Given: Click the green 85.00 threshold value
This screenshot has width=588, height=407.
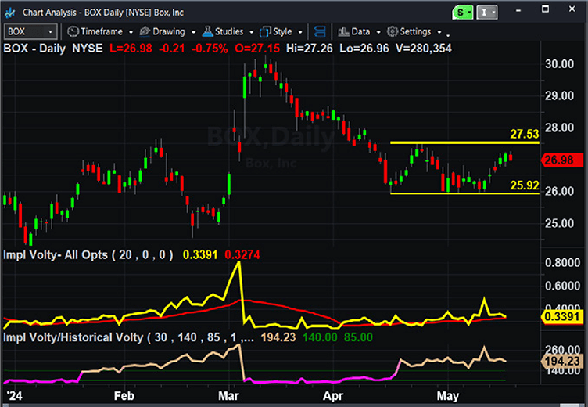Looking at the screenshot, I should (x=358, y=337).
